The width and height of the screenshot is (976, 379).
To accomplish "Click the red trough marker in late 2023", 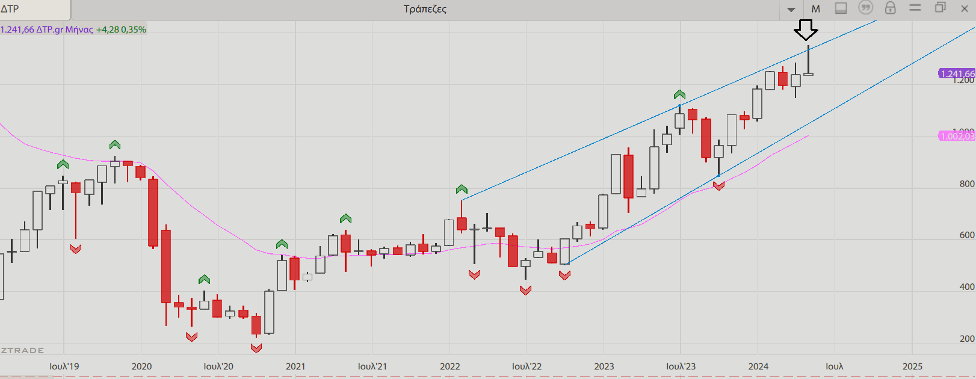I will [x=718, y=186].
